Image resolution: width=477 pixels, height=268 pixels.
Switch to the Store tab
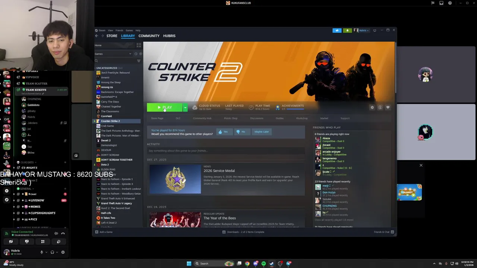click(x=112, y=36)
